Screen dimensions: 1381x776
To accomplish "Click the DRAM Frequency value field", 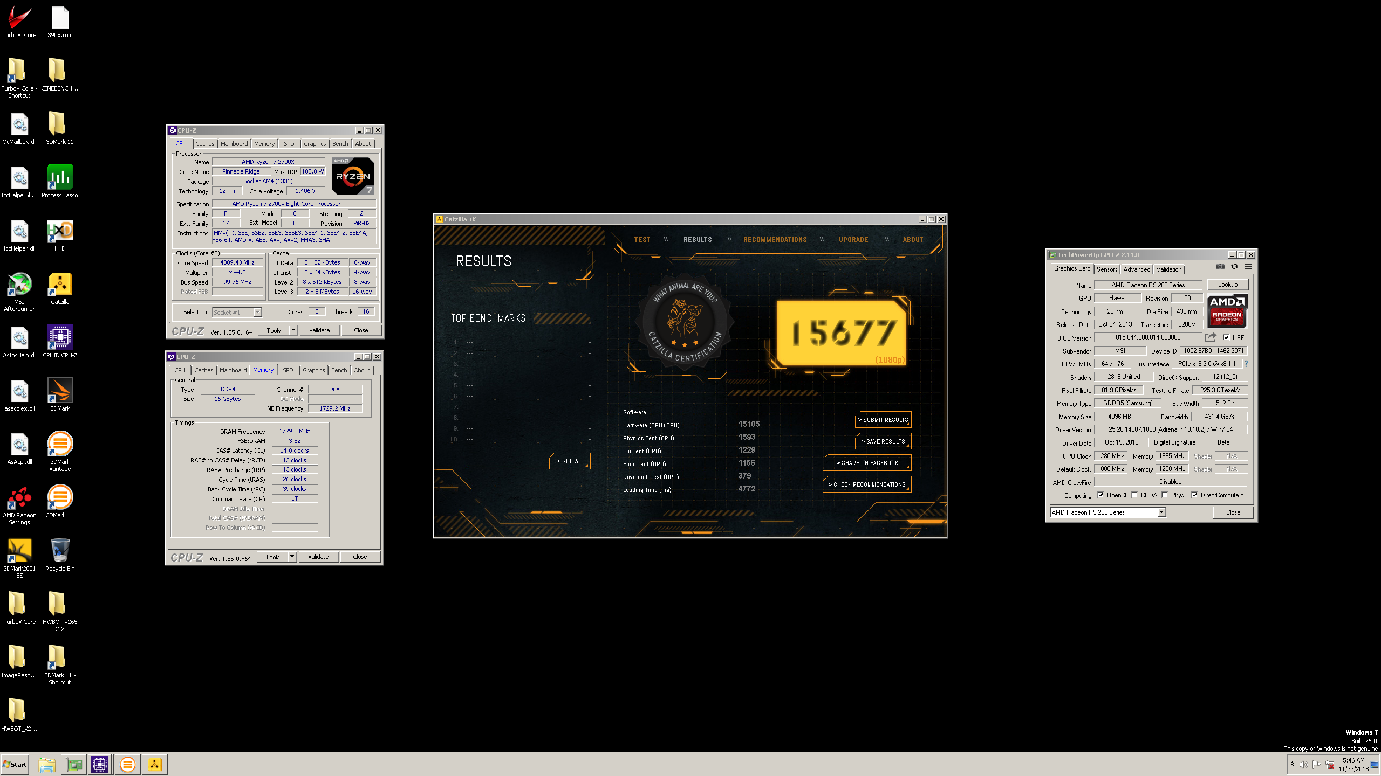I will coord(295,432).
